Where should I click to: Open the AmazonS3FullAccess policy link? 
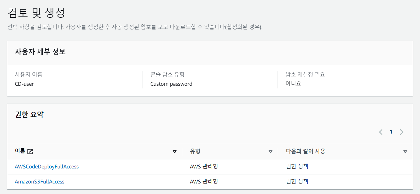[40, 182]
